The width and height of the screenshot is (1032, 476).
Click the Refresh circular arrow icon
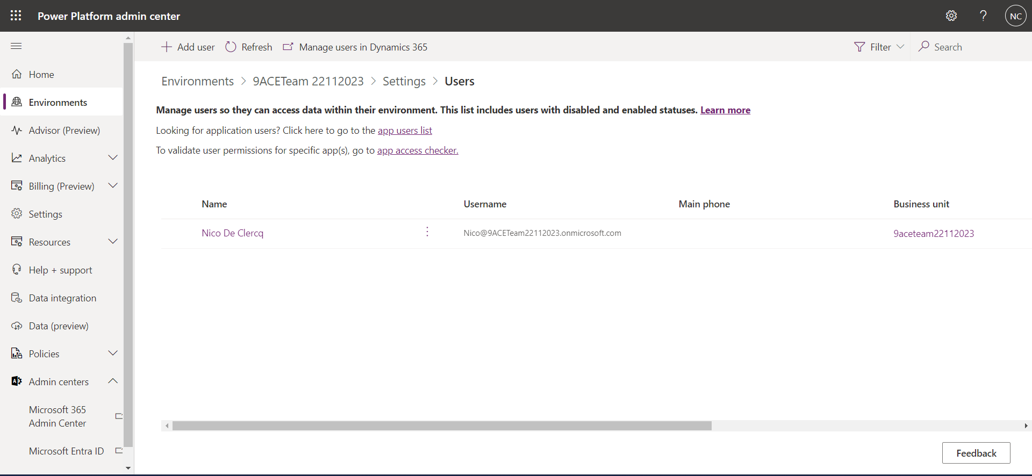click(x=231, y=47)
